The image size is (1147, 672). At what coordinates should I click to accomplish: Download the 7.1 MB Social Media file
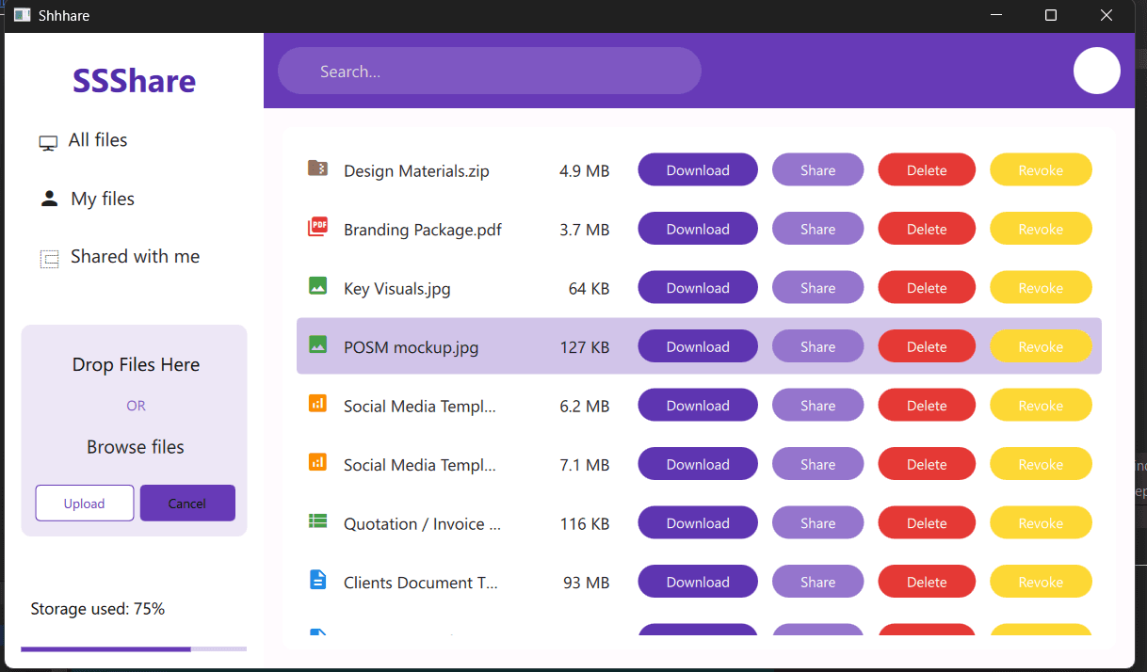pyautogui.click(x=698, y=464)
